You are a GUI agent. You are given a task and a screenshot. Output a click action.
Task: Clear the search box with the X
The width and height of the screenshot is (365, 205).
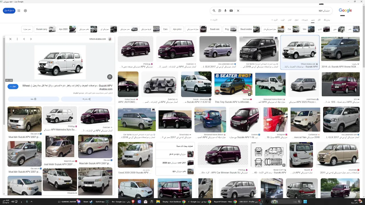[x=238, y=11]
